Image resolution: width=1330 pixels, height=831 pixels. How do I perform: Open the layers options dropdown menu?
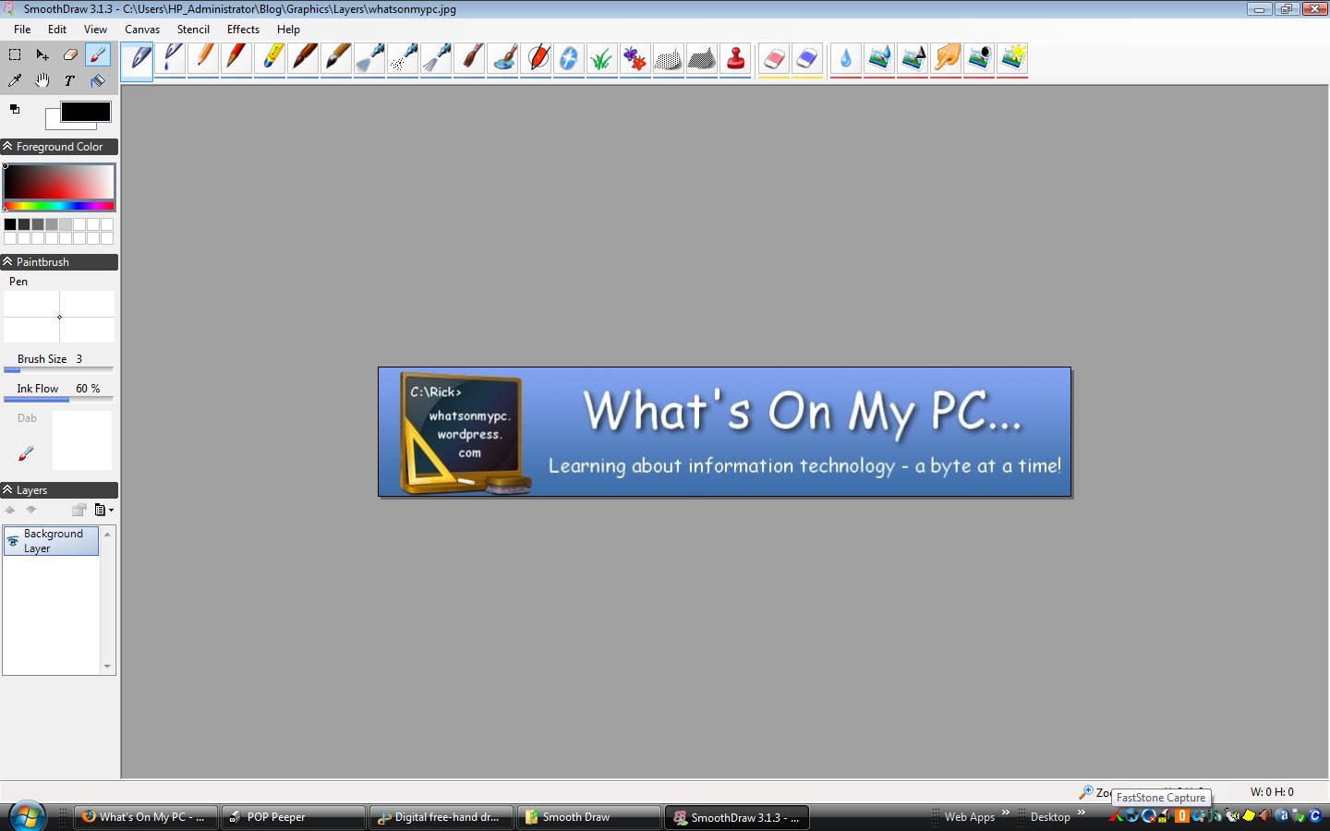[103, 510]
